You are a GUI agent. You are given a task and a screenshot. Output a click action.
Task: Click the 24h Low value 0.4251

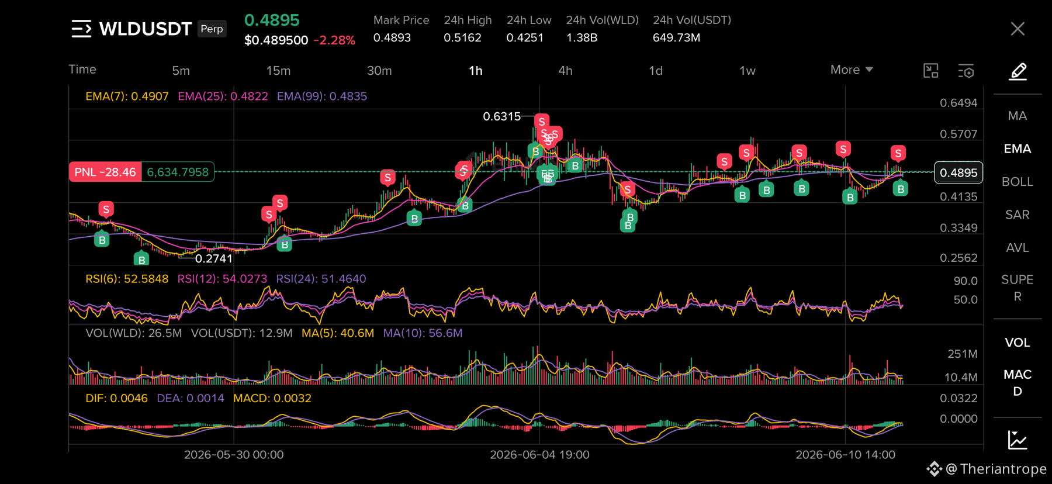coord(525,37)
